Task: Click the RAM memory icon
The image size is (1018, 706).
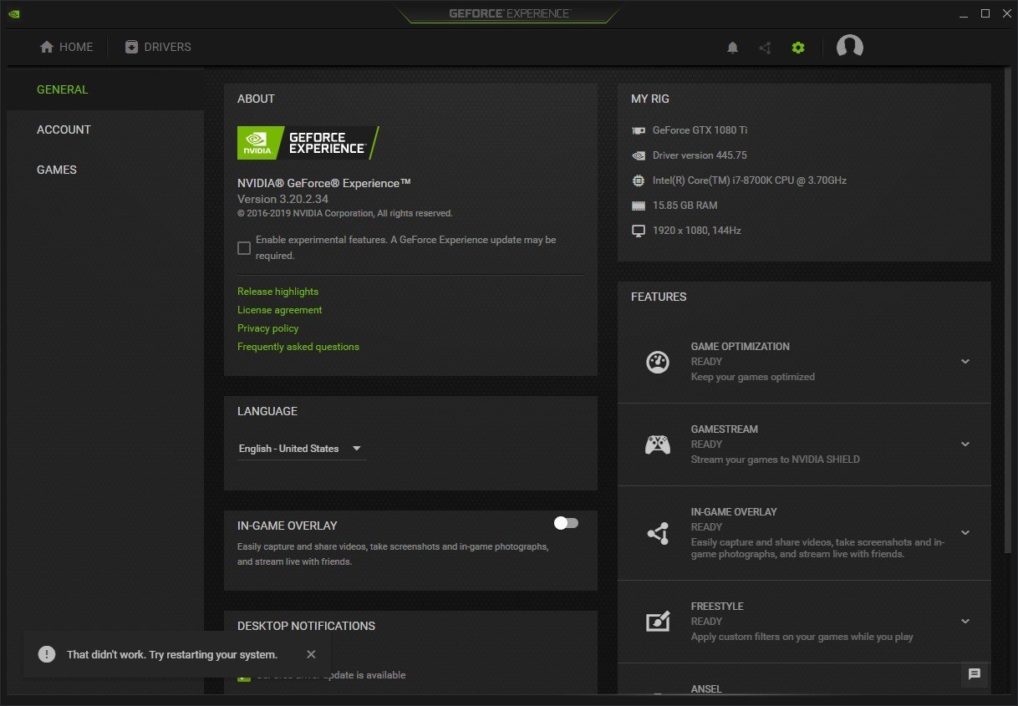Action: coord(639,206)
